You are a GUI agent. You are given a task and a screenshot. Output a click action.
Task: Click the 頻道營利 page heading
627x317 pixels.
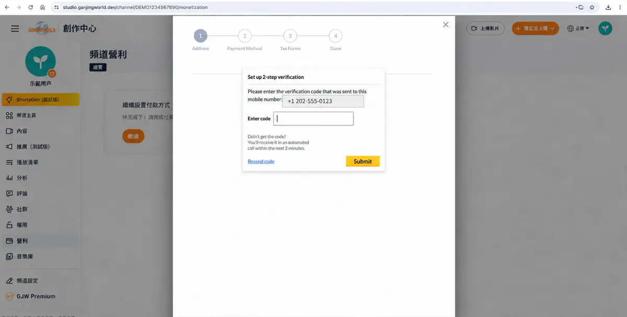[x=108, y=54]
